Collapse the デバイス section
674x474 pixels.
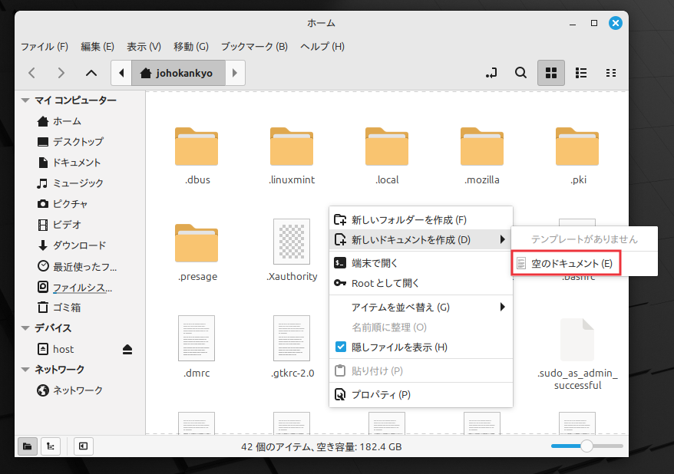pos(25,328)
